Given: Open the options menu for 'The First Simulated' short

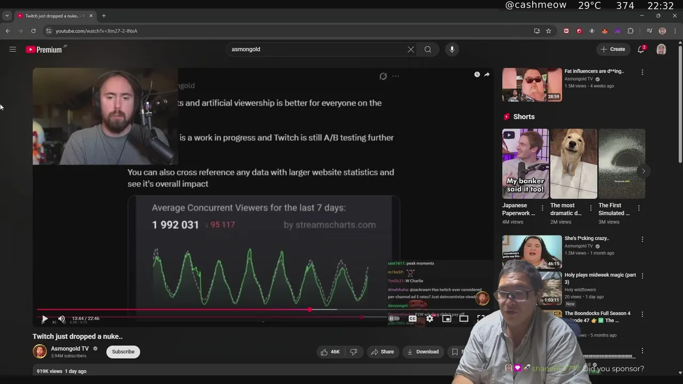Looking at the screenshot, I should [639, 208].
